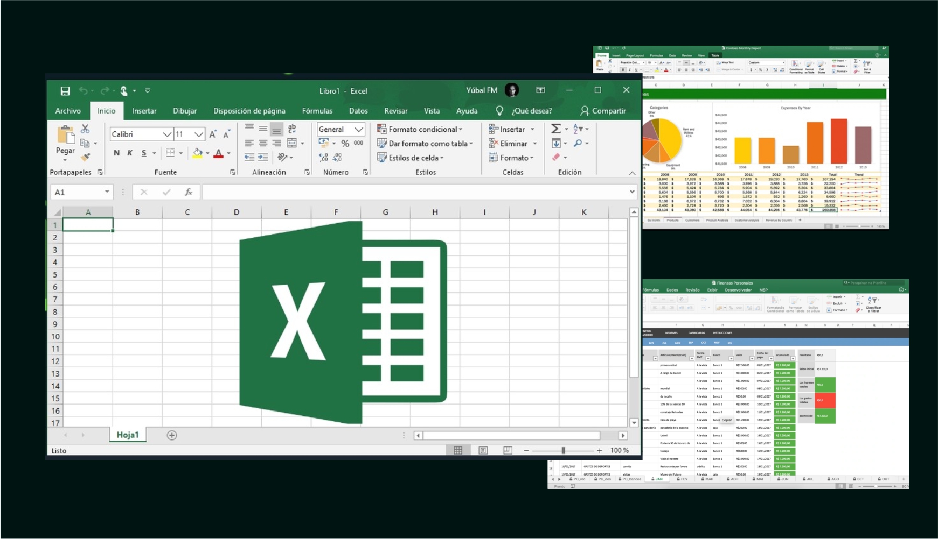The width and height of the screenshot is (938, 539).
Task: Click the Formato button in Celdas group
Action: coord(511,158)
